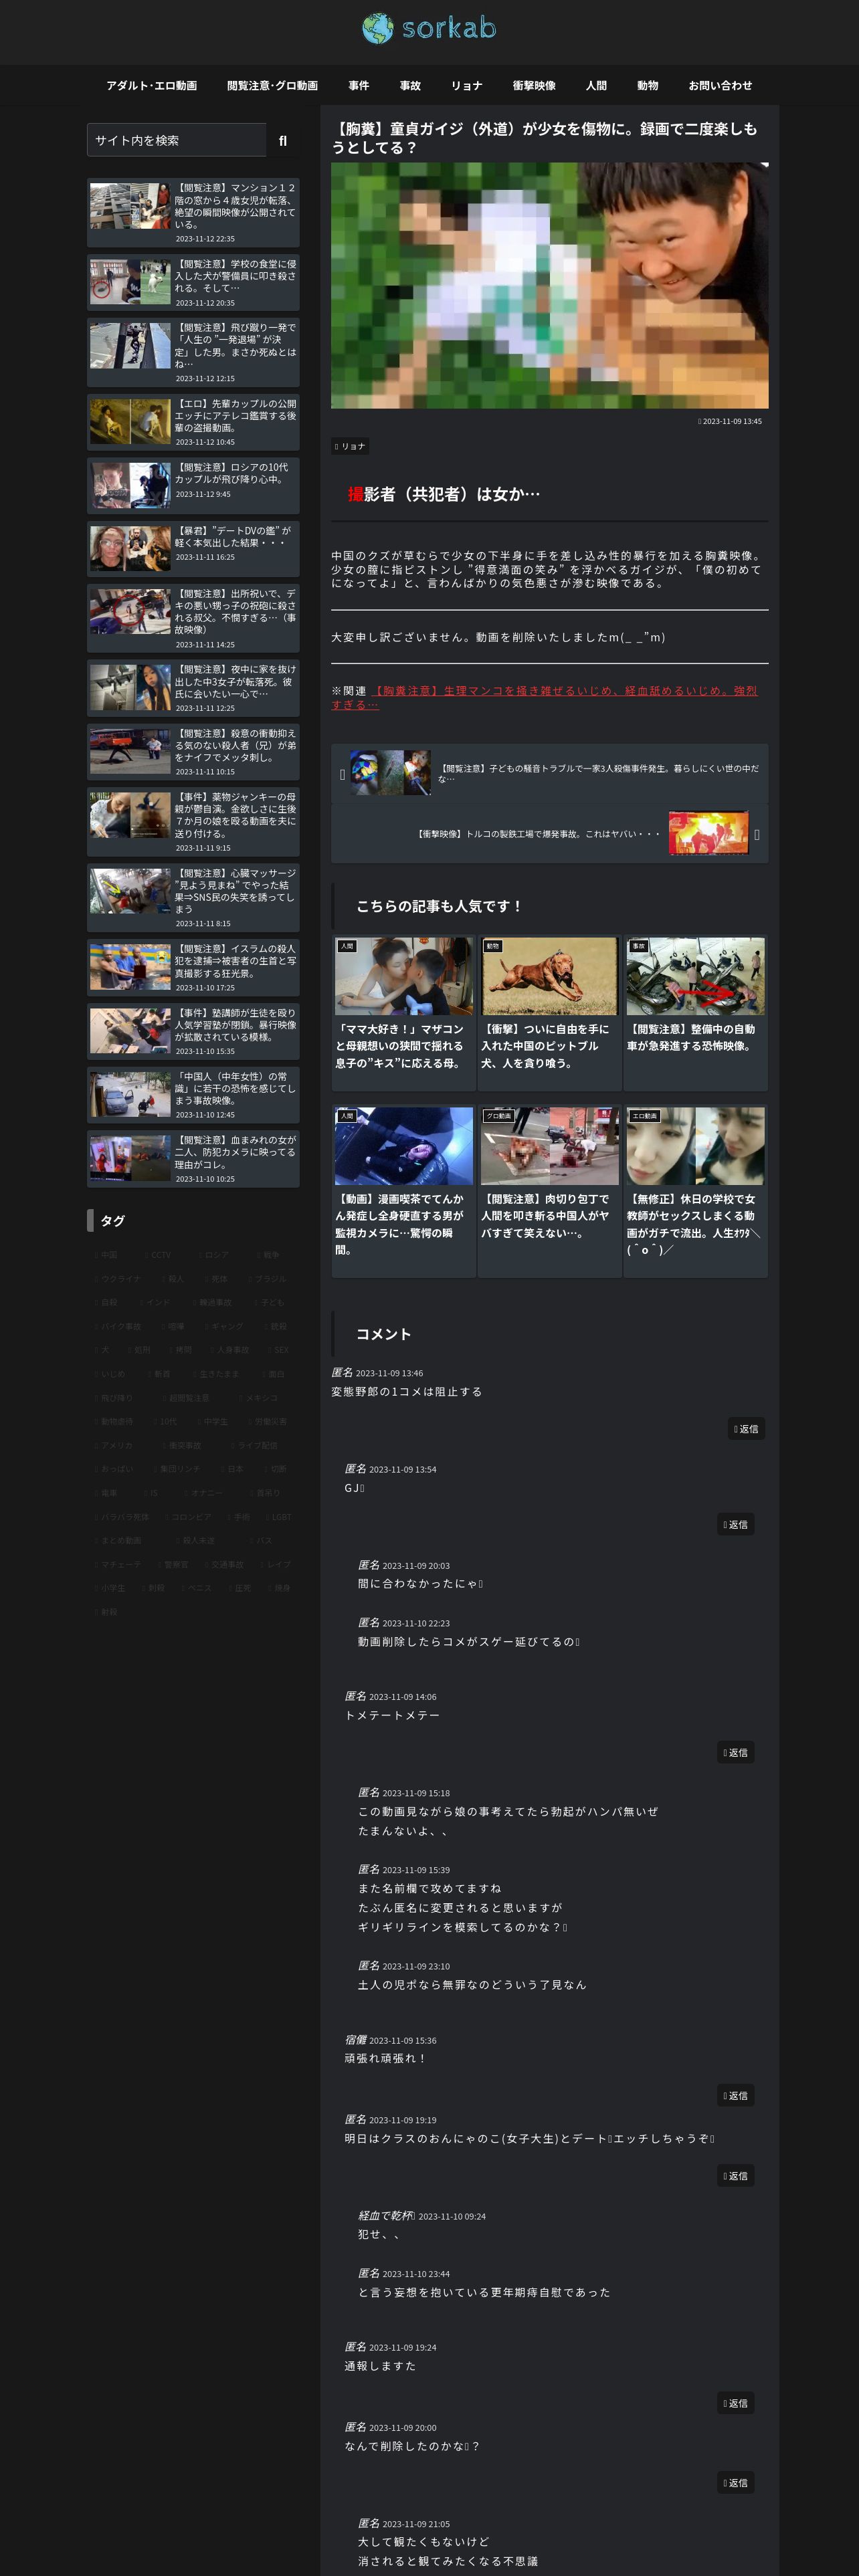
Task: Click the 事故 badge on the car card
Action: click(x=639, y=946)
